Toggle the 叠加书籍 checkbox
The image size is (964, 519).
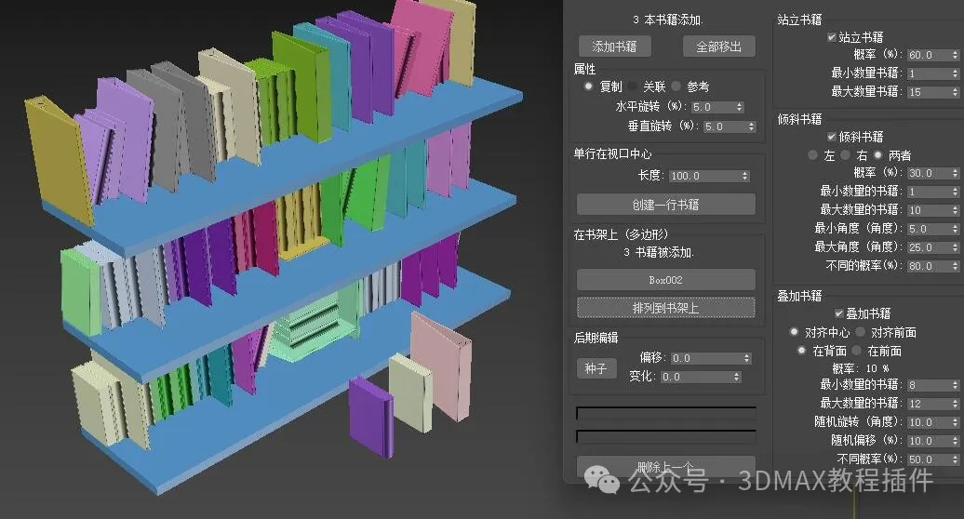coord(839,313)
